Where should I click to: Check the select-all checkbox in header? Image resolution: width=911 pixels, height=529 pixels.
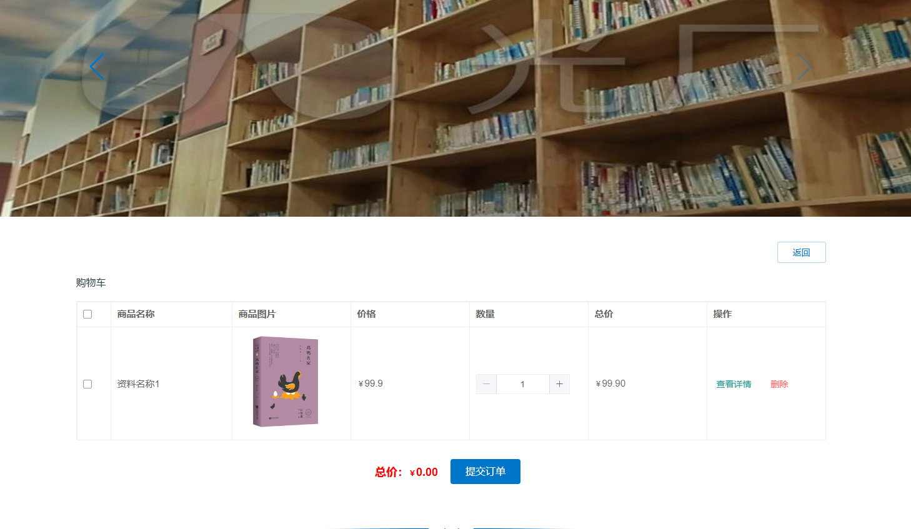(87, 314)
